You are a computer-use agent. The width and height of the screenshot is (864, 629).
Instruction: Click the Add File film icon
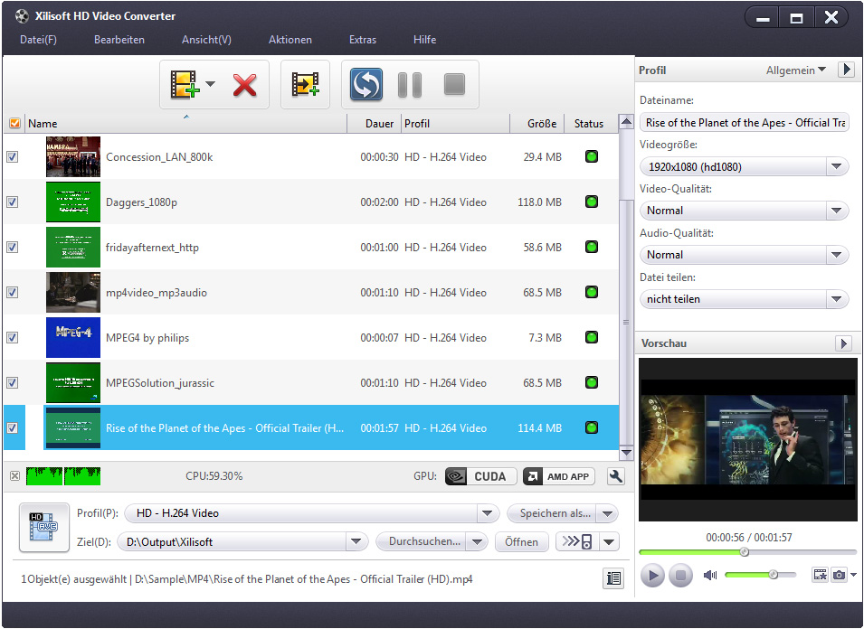pos(184,85)
